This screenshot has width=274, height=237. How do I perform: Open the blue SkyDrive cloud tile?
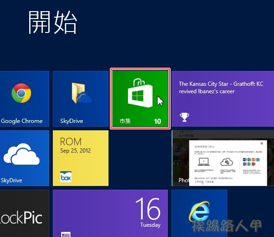[x=25, y=158]
